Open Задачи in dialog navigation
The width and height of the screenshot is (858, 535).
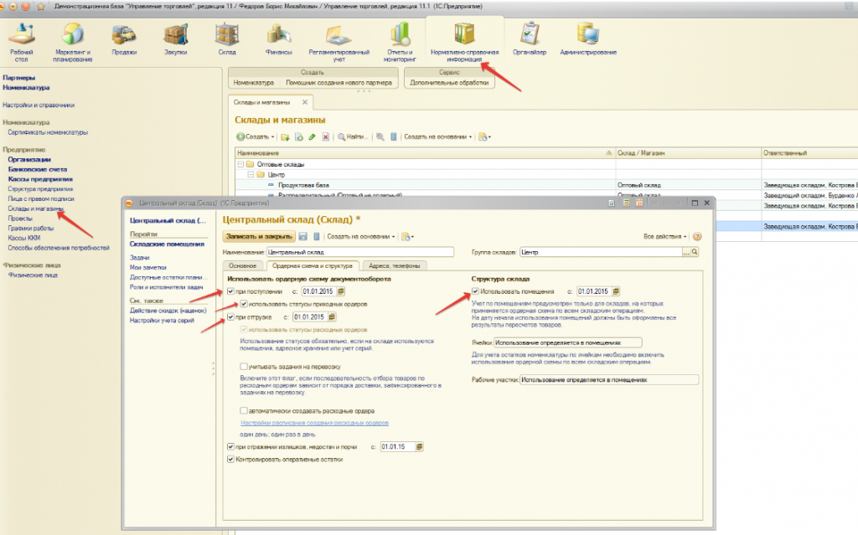pyautogui.click(x=140, y=257)
